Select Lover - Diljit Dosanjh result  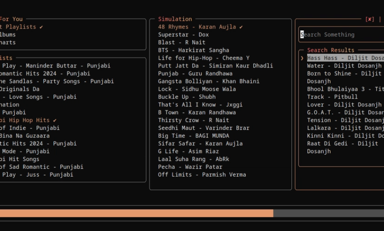coord(344,105)
